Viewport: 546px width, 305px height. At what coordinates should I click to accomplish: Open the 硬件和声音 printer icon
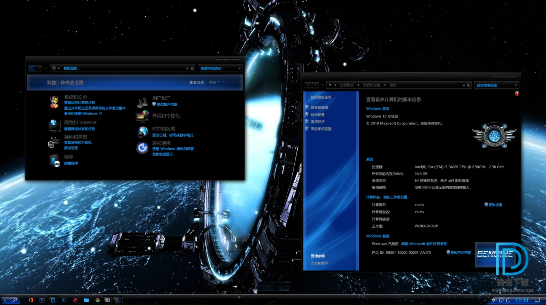54,142
